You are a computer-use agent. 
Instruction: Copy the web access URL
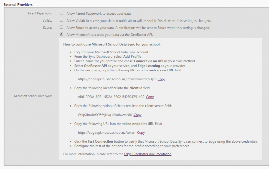161,79
